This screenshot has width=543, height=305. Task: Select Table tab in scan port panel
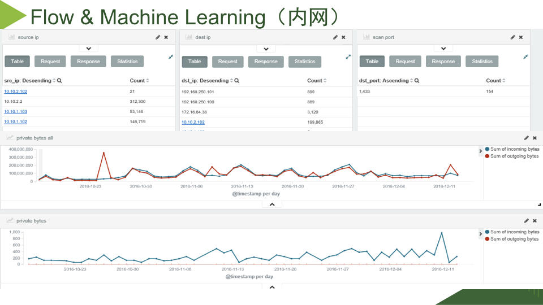372,61
